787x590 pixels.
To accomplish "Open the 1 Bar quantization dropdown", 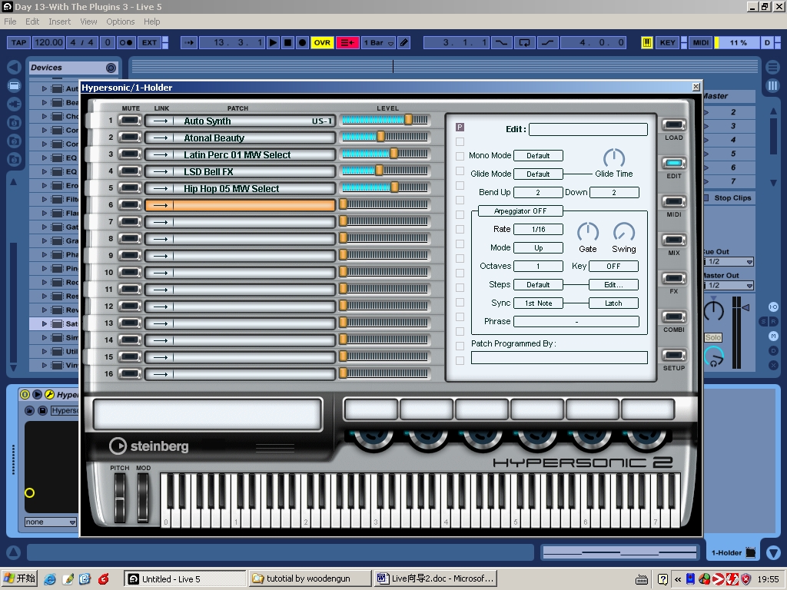I will [x=378, y=43].
